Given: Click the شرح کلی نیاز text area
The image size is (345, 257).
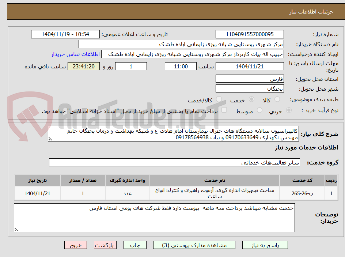Looking at the screenshot, I should click(173, 134).
